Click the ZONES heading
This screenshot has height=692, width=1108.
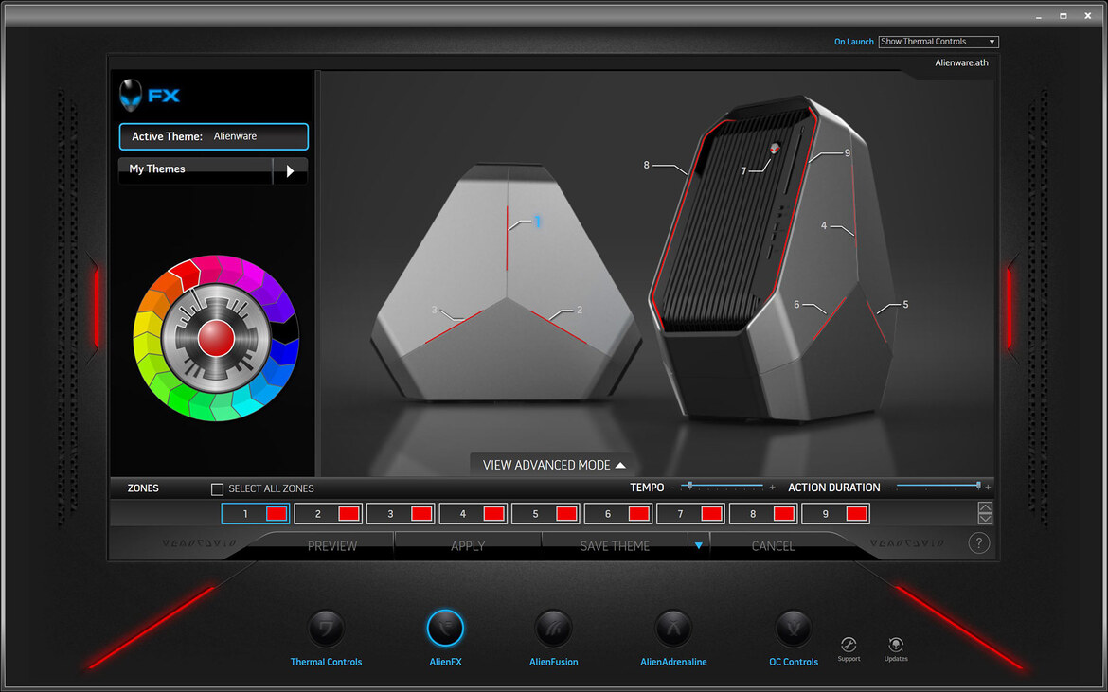pyautogui.click(x=143, y=488)
